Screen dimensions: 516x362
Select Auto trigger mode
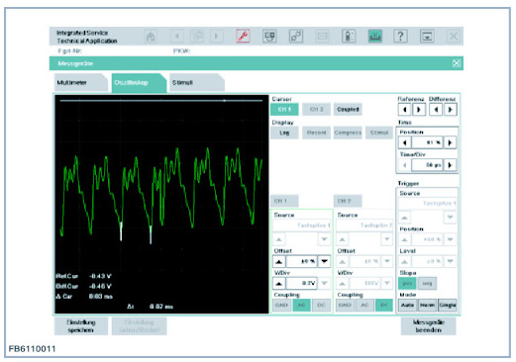click(x=407, y=306)
